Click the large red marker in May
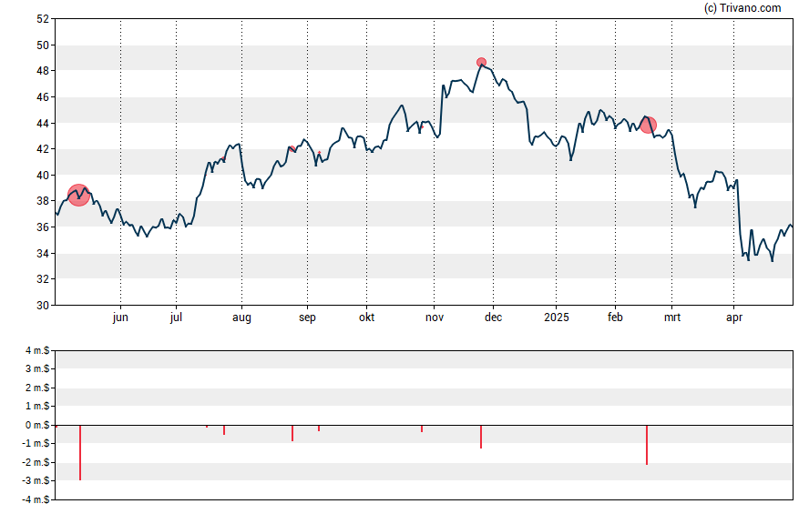 (x=79, y=196)
